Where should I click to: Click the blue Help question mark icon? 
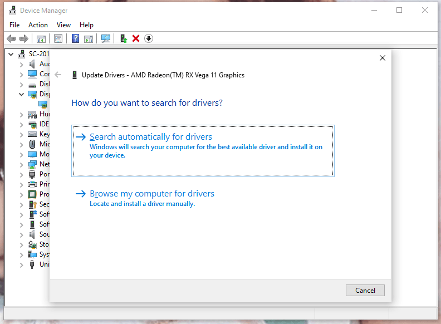75,38
